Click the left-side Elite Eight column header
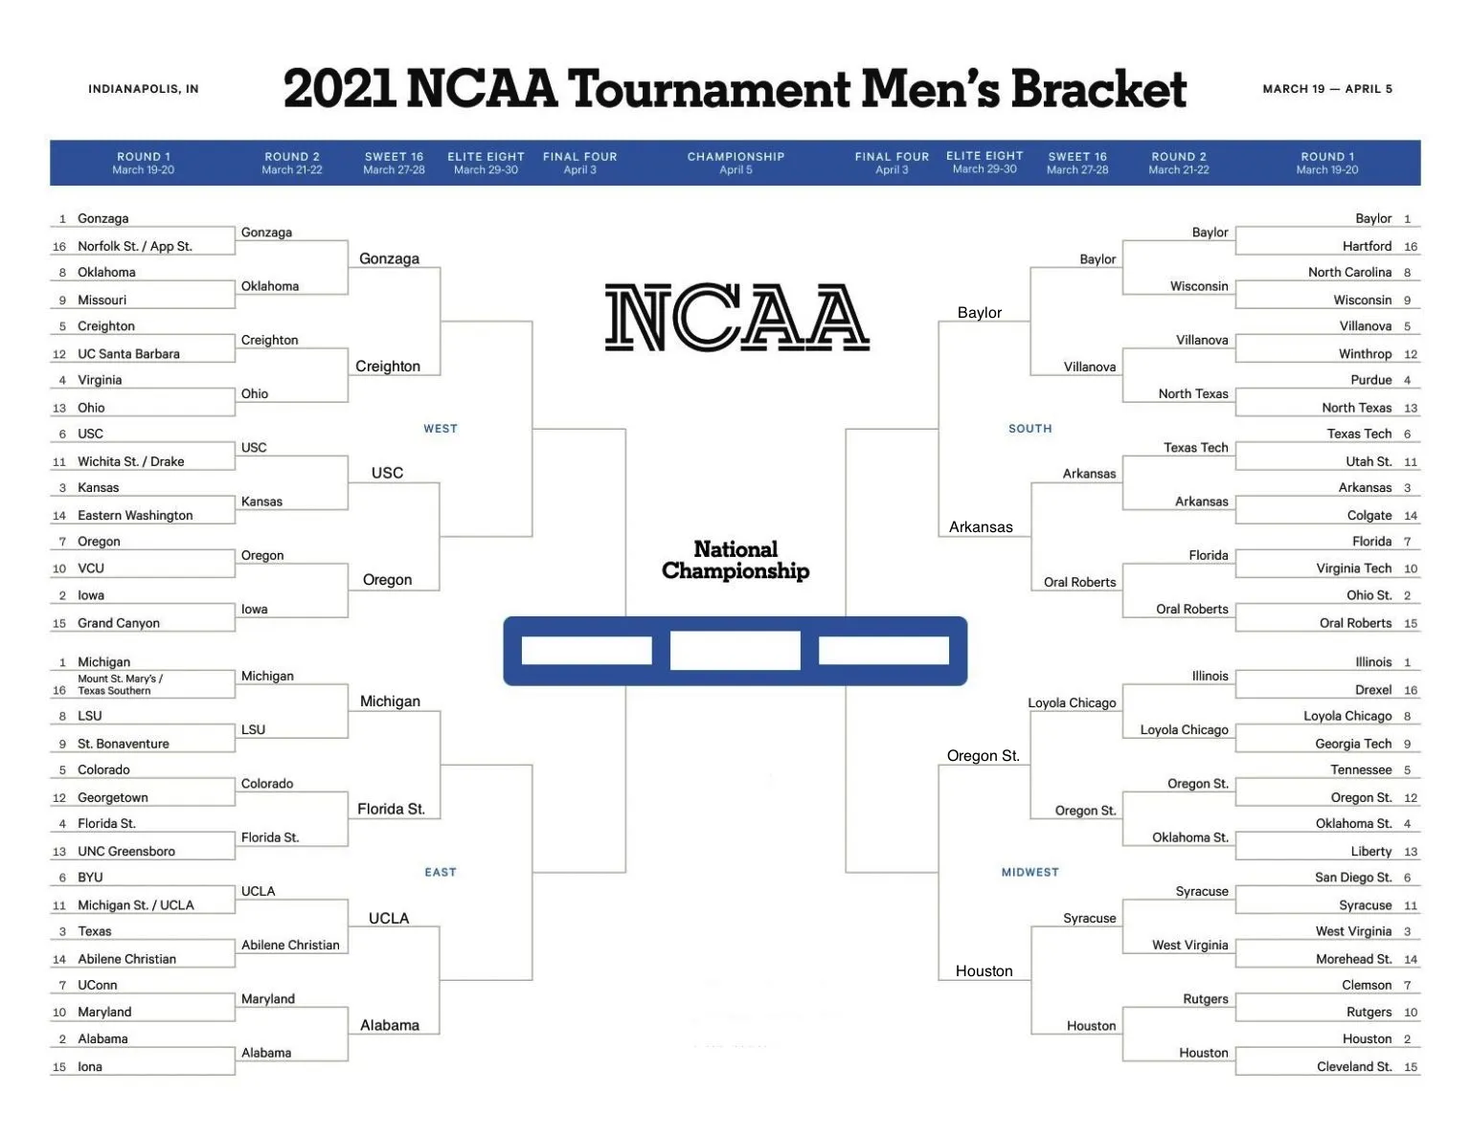This screenshot has height=1136, width=1471. (486, 163)
